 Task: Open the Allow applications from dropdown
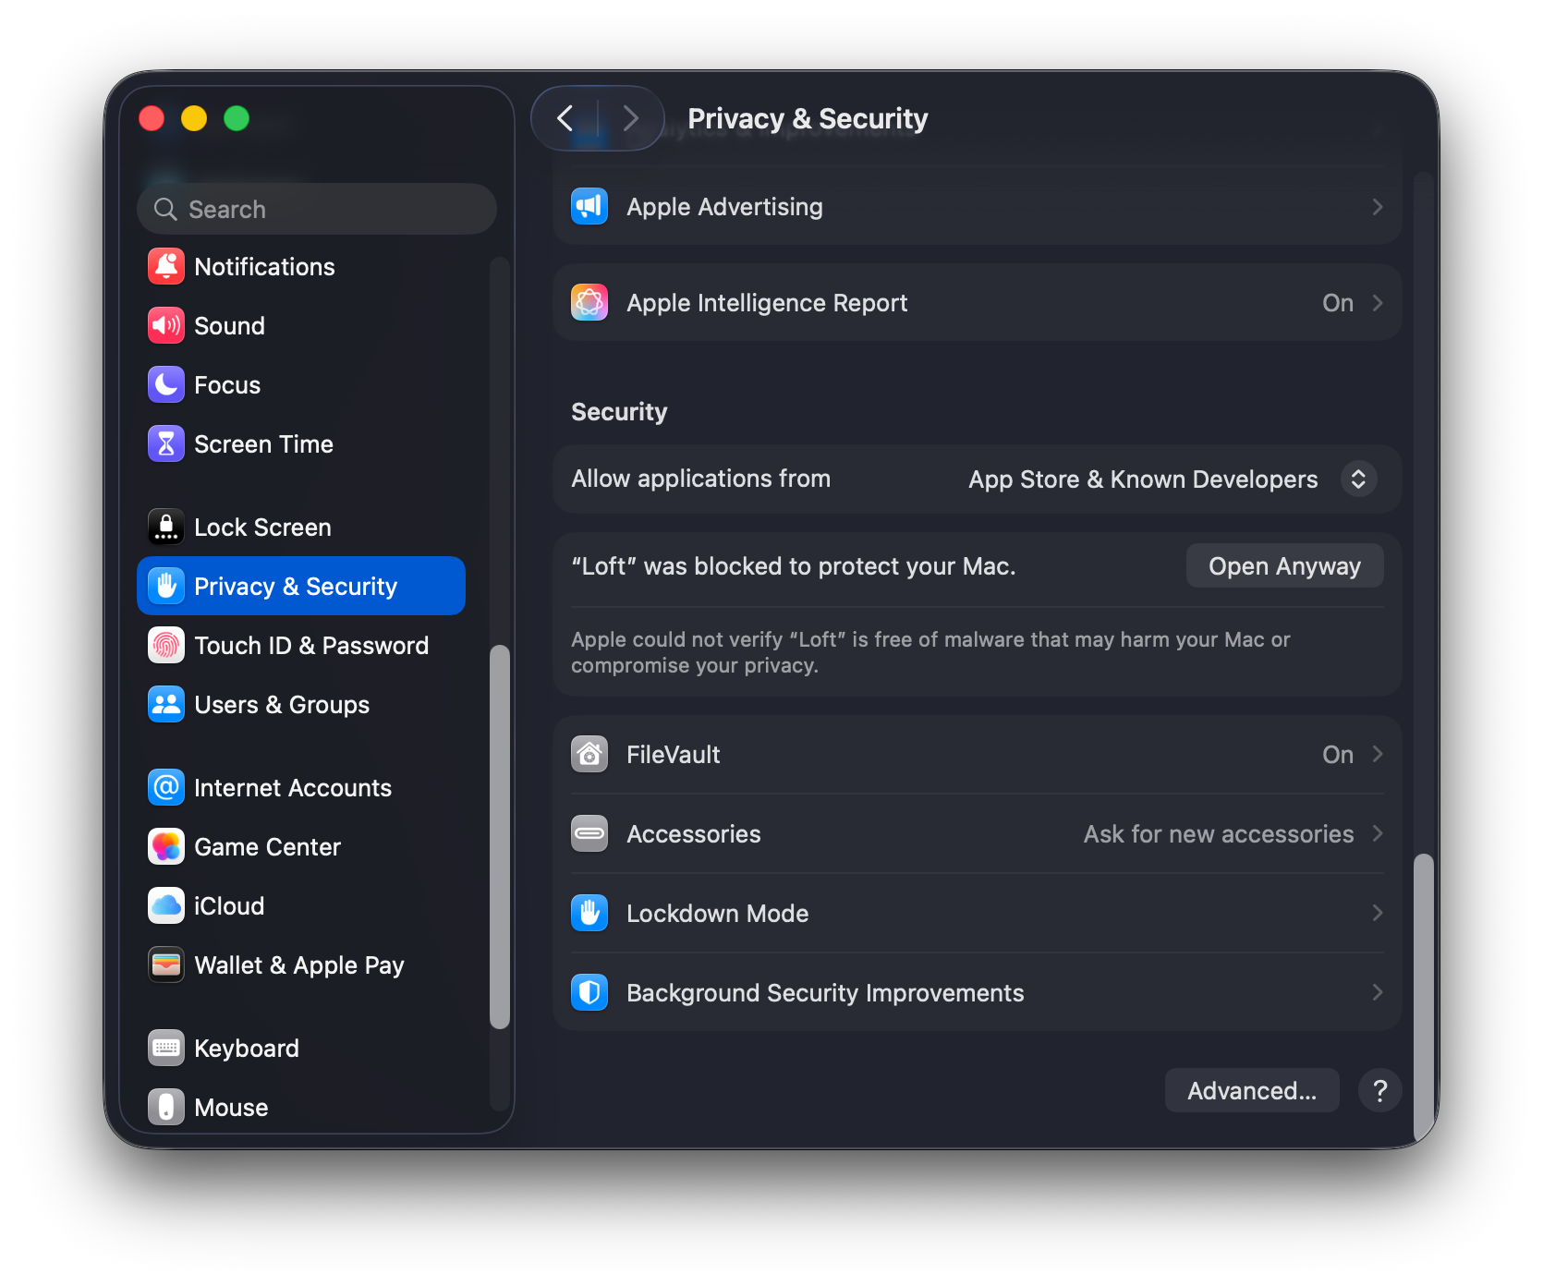click(1358, 479)
